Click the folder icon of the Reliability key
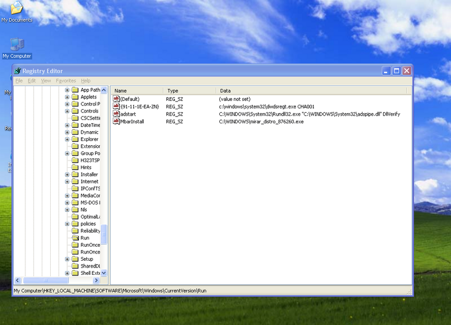This screenshot has height=325, width=451. point(75,231)
